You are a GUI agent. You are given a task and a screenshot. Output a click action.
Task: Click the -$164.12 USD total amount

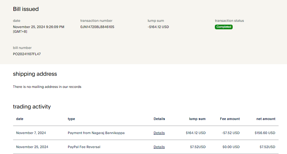pos(158,27)
